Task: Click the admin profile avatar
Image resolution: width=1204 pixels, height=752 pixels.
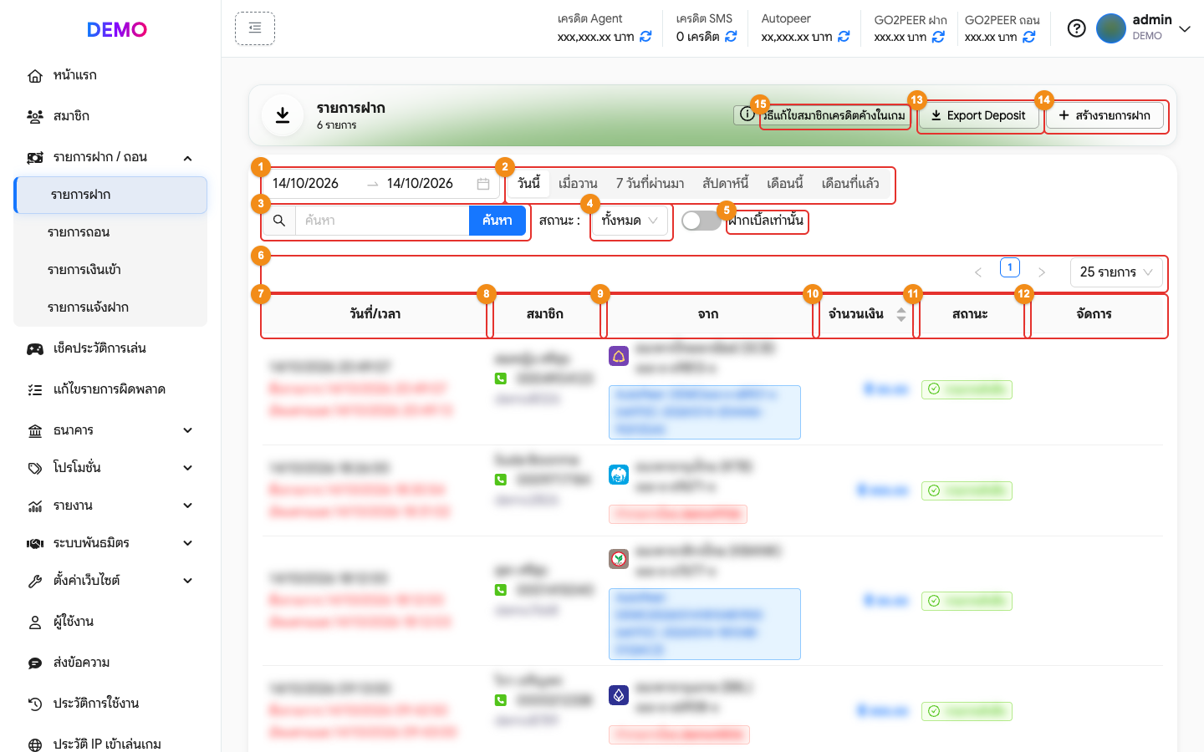Action: pyautogui.click(x=1111, y=28)
